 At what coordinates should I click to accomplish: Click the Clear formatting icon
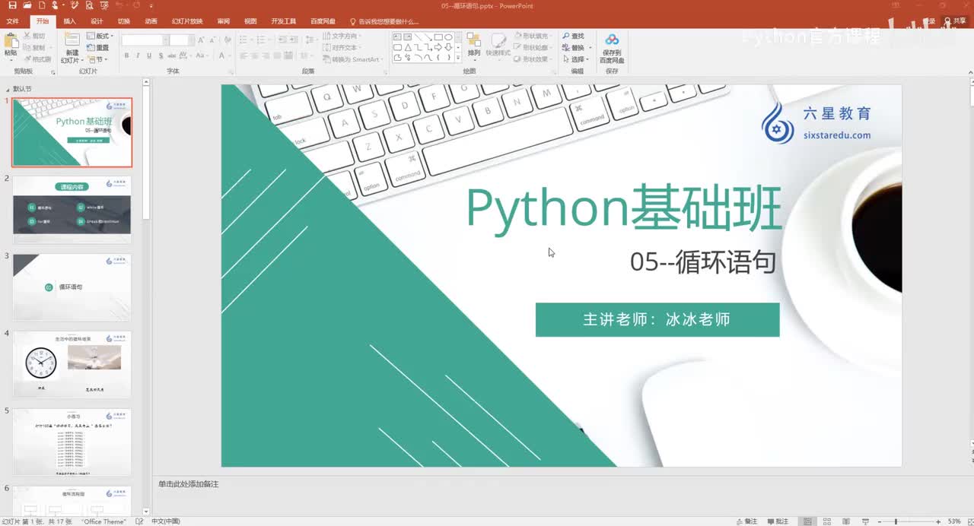click(x=227, y=39)
